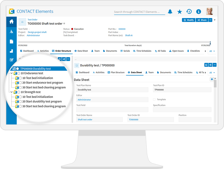
Task: Open TO000000 test order ID link
Action: tap(134, 120)
